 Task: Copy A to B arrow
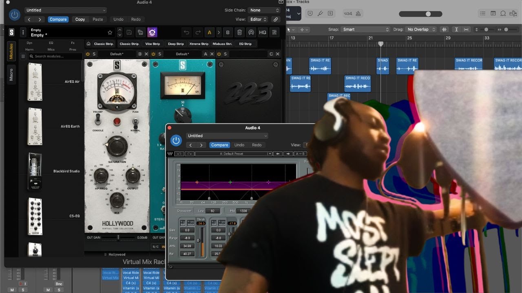pyautogui.click(x=219, y=33)
